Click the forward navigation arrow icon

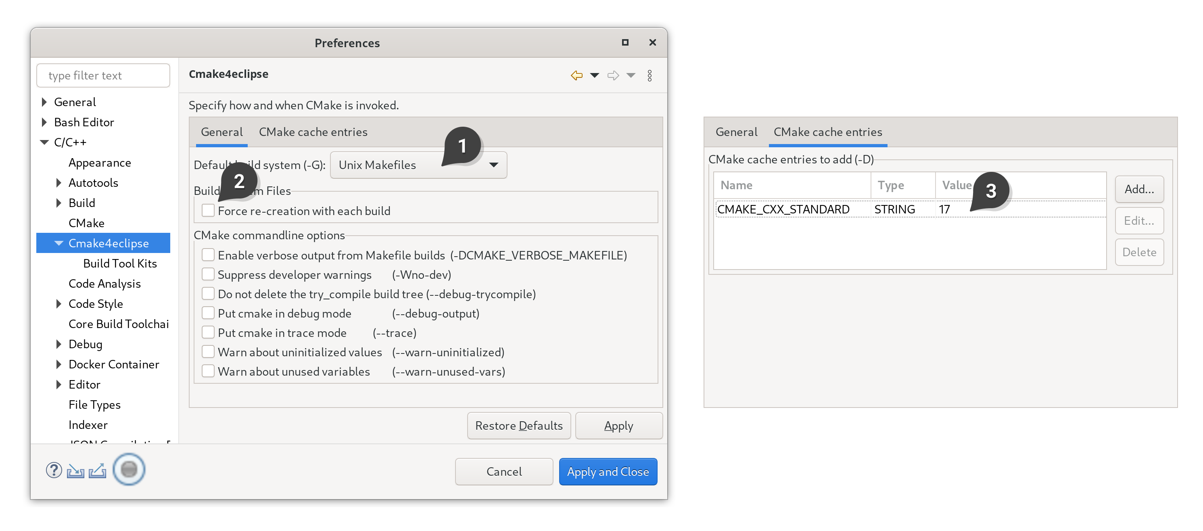click(613, 75)
